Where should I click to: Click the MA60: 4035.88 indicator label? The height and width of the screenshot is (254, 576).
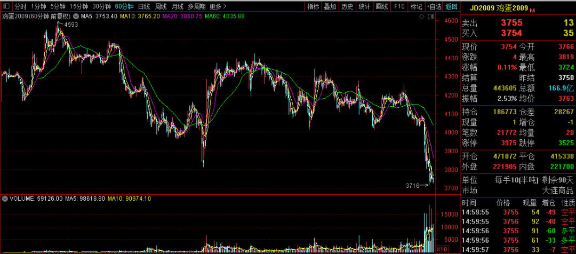click(225, 16)
